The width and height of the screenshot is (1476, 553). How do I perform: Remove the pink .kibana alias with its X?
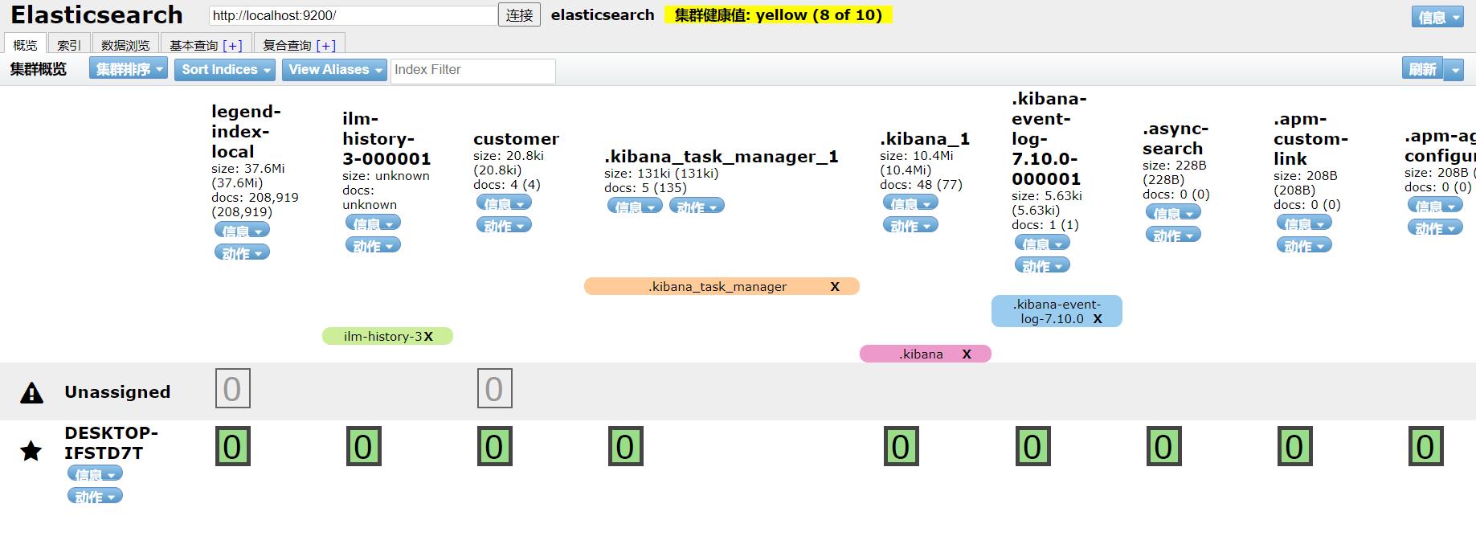pos(967,354)
